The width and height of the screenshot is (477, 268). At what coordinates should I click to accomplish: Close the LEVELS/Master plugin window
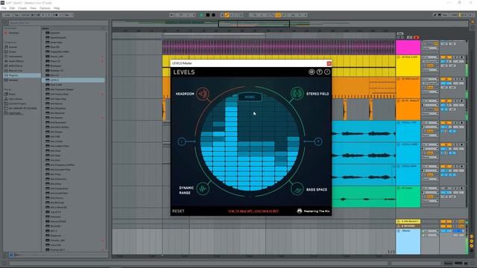[329, 63]
